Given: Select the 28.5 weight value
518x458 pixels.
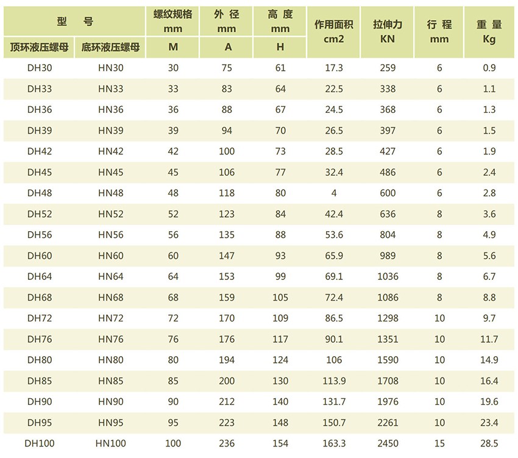Looking at the screenshot, I should pos(489,443).
